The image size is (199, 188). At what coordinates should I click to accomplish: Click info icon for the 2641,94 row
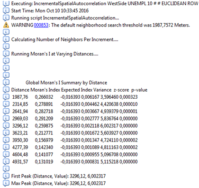[6, 111]
